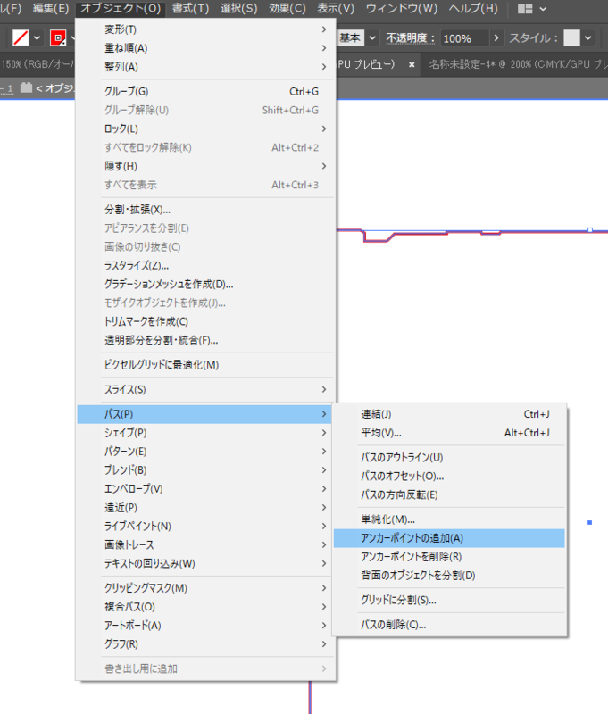This screenshot has height=714, width=608.
Task: Open the 書式(T) menu
Action: (190, 9)
